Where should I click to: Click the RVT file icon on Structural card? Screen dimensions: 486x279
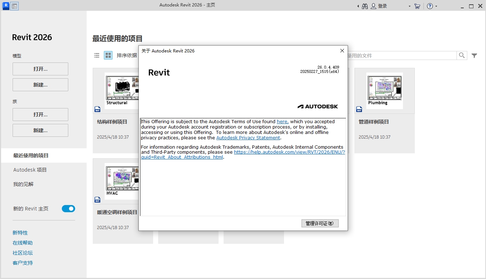(97, 109)
